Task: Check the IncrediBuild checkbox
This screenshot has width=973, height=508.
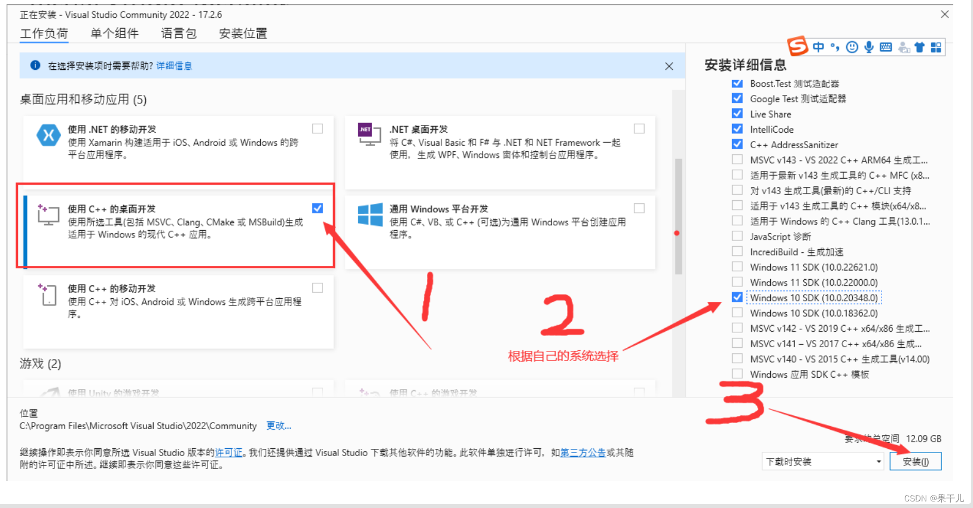Action: [x=737, y=251]
